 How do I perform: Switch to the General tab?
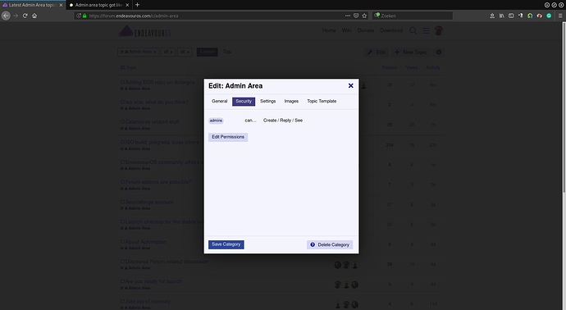220,102
